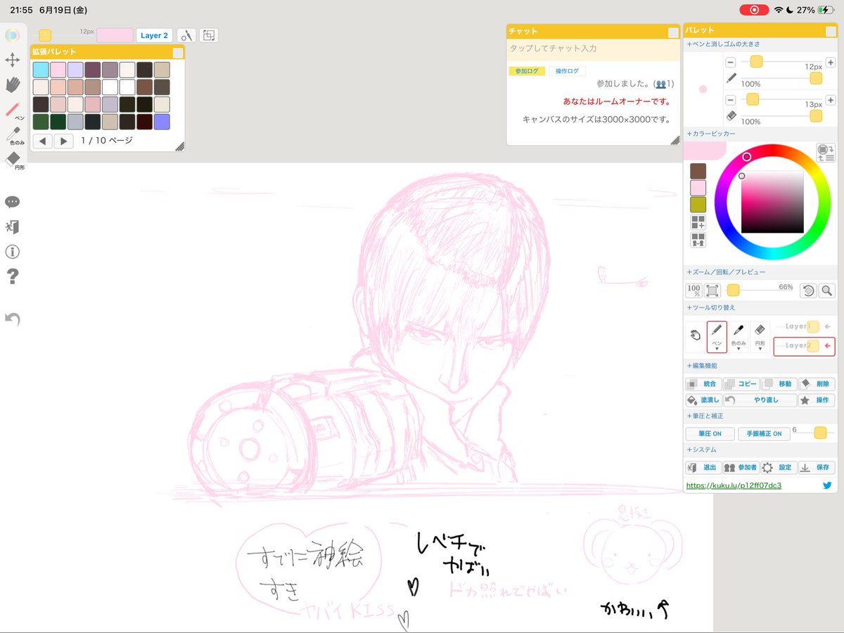Open the magnifier preview icon
The width and height of the screenshot is (844, 633).
pos(826,290)
